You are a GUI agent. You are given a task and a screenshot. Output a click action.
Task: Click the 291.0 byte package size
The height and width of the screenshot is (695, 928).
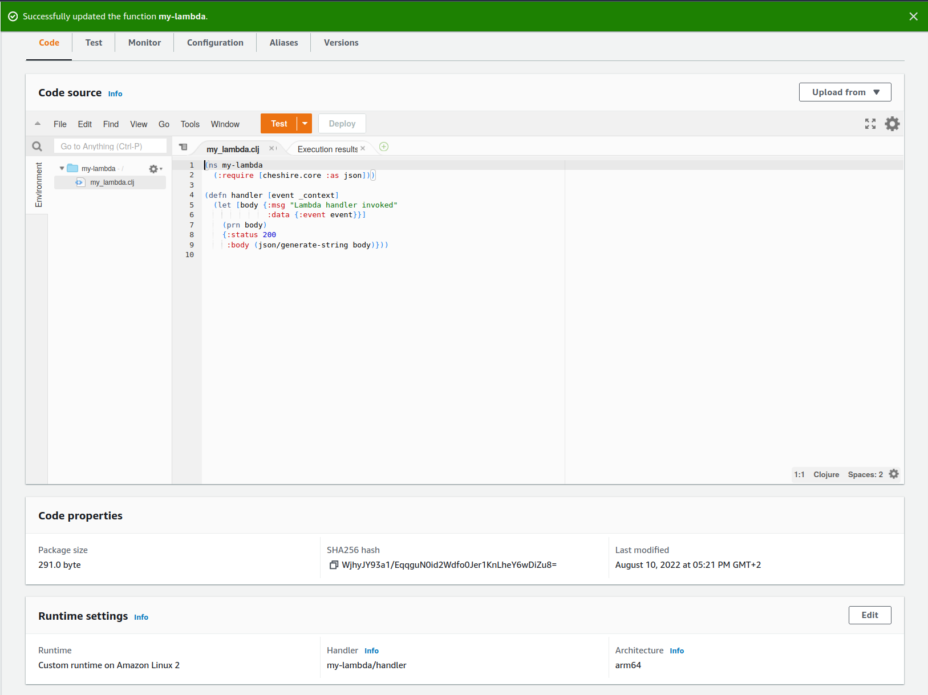coord(59,565)
